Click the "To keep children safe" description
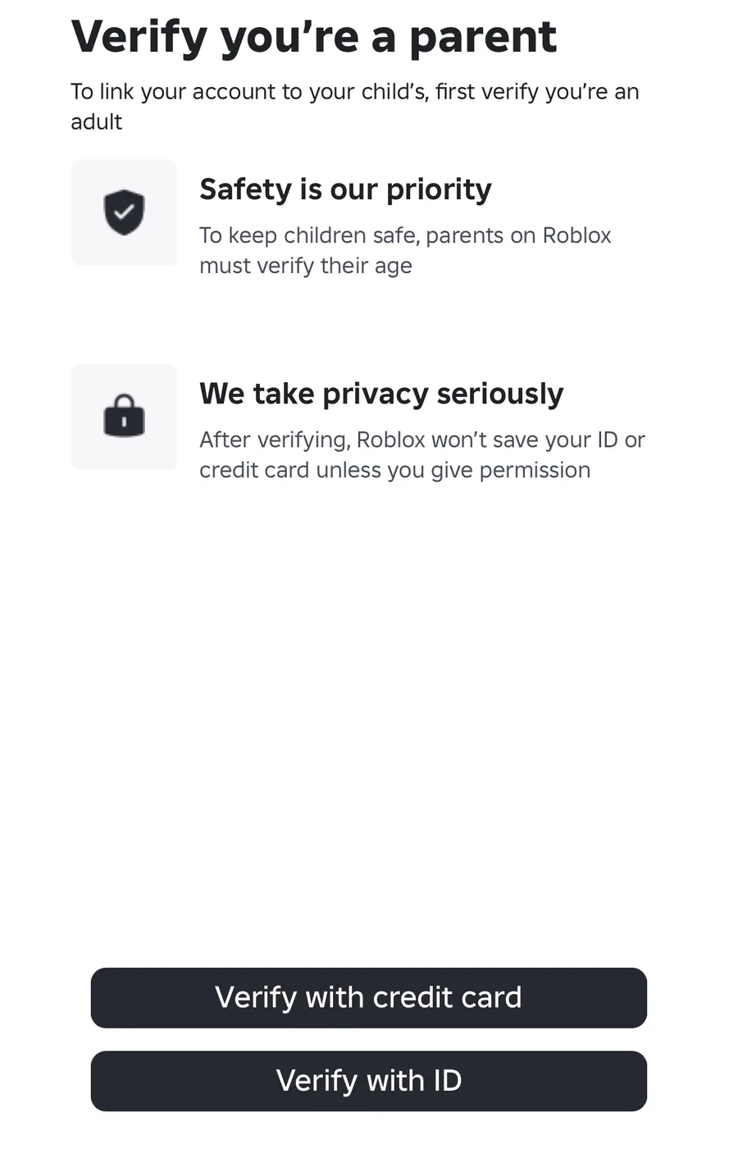The image size is (738, 1167). pos(405,236)
